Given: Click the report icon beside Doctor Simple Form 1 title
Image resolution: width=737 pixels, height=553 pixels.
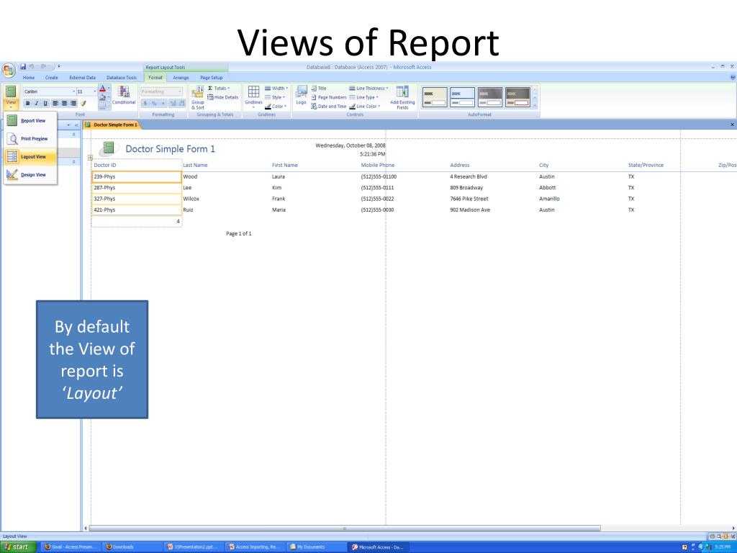Looking at the screenshot, I should pos(109,148).
